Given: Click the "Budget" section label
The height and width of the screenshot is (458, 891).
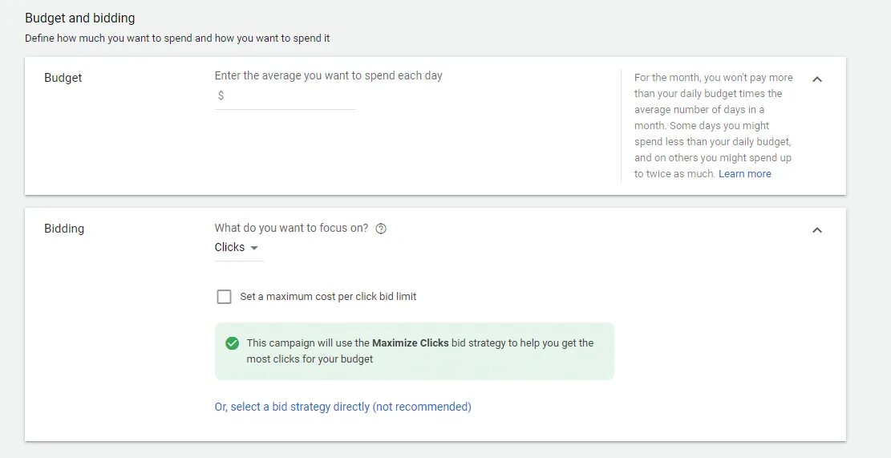Looking at the screenshot, I should [63, 78].
